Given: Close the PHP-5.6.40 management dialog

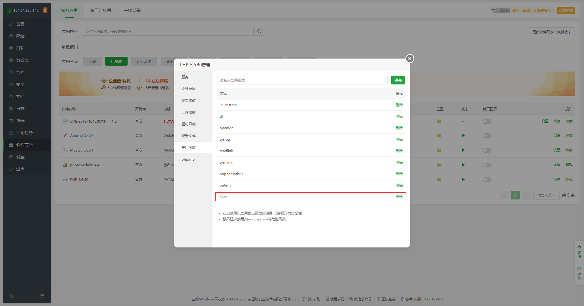Looking at the screenshot, I should coord(410,59).
